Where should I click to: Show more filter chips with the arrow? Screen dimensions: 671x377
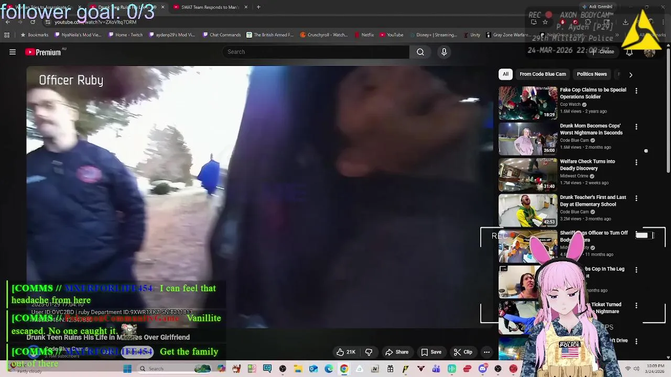(631, 75)
